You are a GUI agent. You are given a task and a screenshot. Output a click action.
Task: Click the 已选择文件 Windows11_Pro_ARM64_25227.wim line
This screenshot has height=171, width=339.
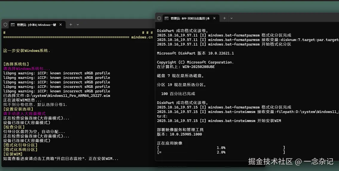point(56,96)
